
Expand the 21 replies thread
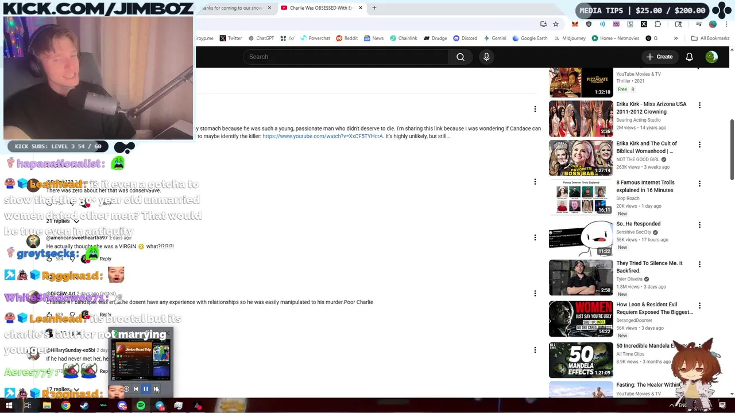pos(63,221)
